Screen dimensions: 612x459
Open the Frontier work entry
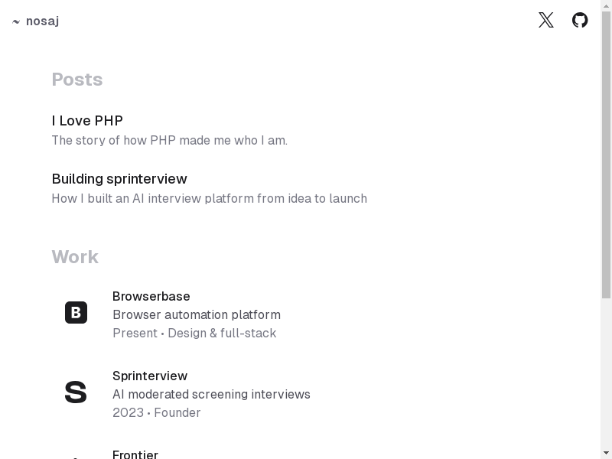[135, 454]
